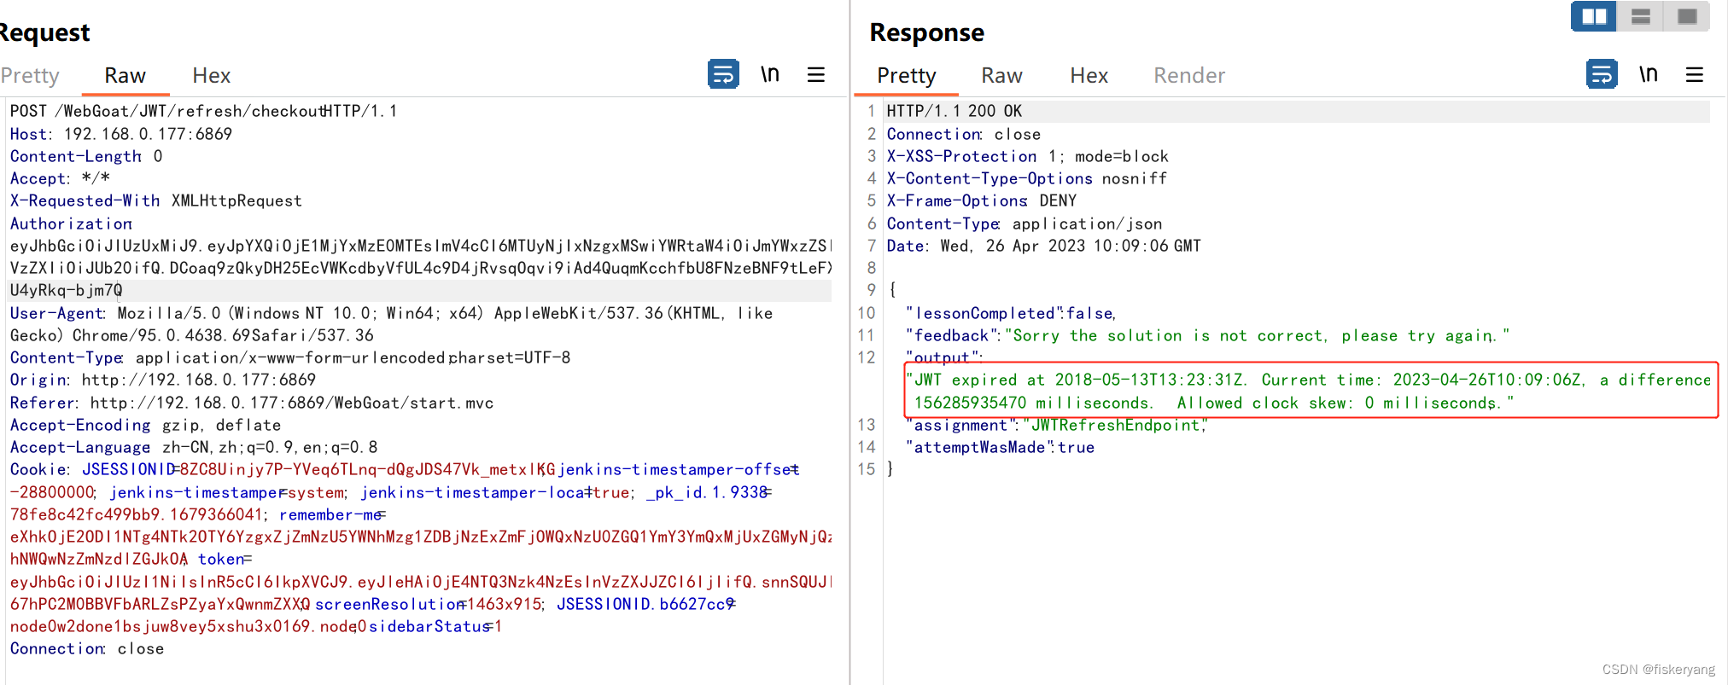Toggle non-printable characters in Request panel
This screenshot has width=1728, height=685.
point(770,74)
